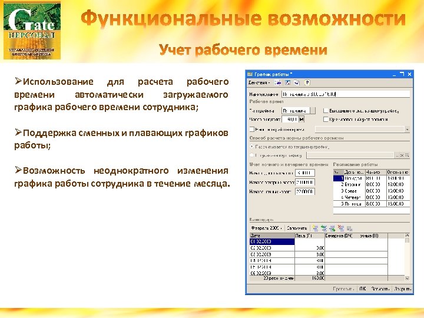Image resolution: width=424 pixels, height=318 pixels.
Task: Click the Дата column header in calendar
Action: (x=272, y=236)
